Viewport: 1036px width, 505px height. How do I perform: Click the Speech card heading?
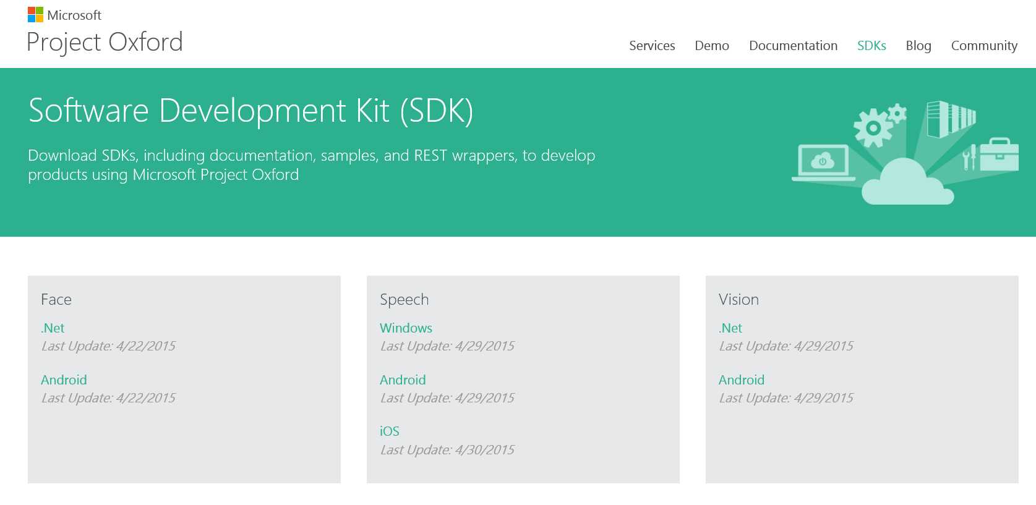coord(404,300)
